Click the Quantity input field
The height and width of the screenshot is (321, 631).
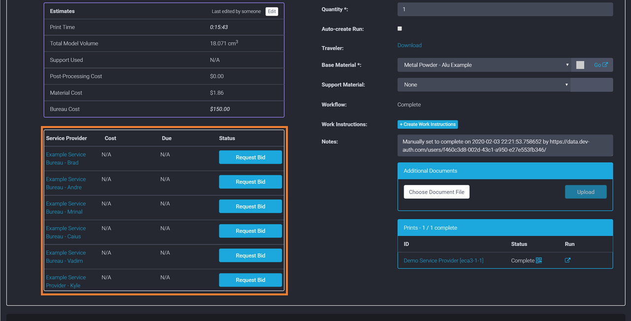click(505, 9)
